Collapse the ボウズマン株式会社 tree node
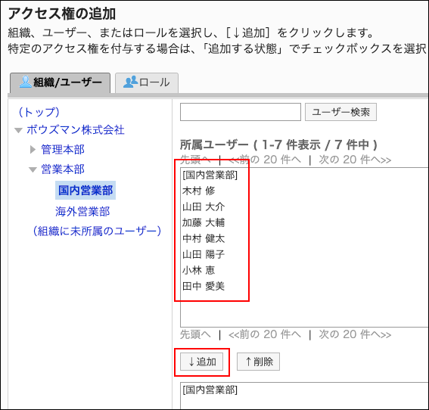Image resolution: width=429 pixels, height=410 pixels. pos(18,130)
